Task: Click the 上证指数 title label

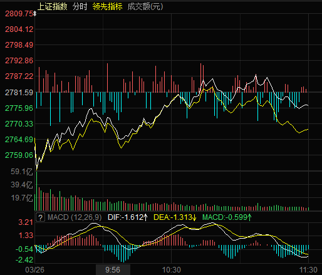Action: click(53, 7)
